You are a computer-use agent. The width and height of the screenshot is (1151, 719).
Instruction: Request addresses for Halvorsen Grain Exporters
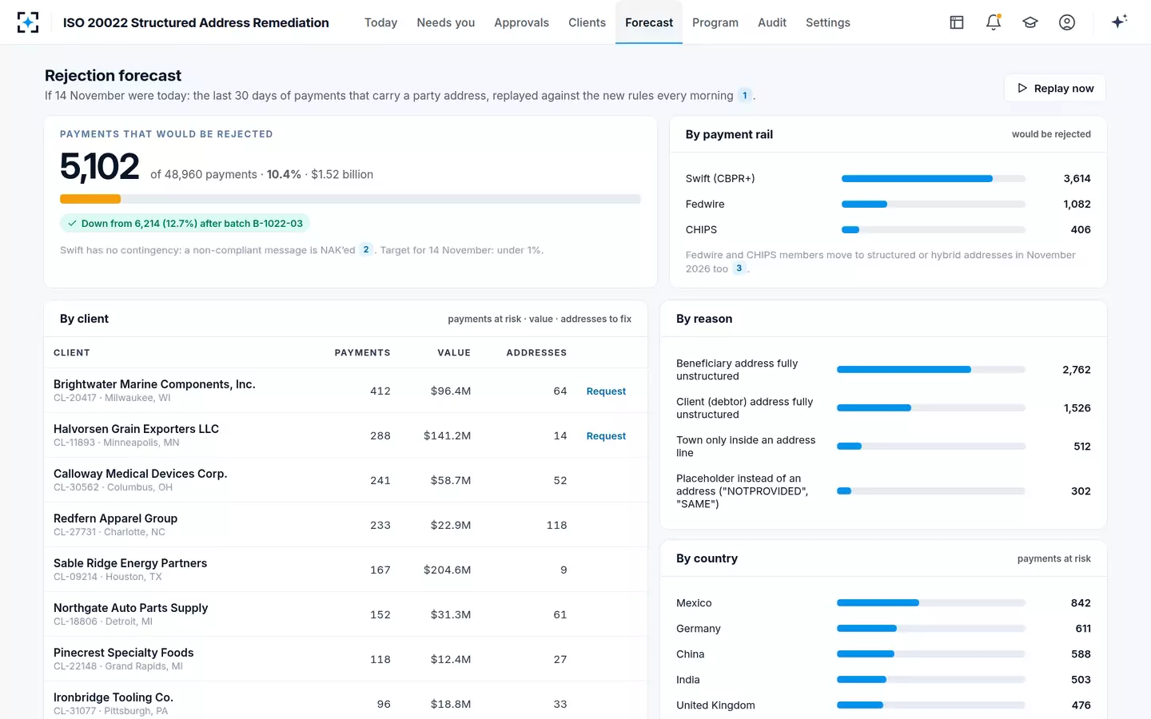(606, 436)
